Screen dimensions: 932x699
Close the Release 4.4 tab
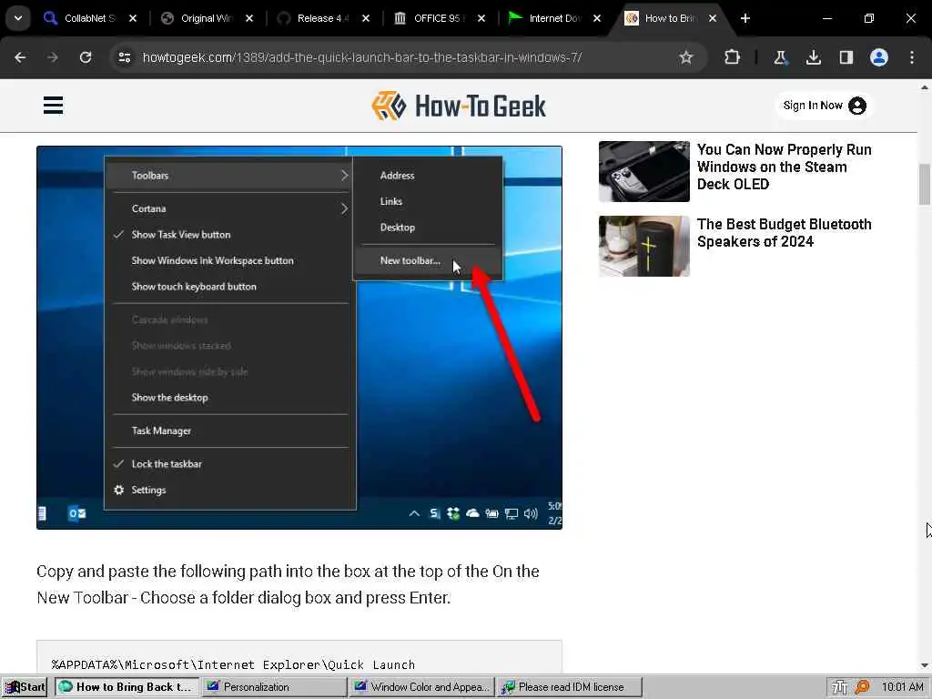pos(366,18)
